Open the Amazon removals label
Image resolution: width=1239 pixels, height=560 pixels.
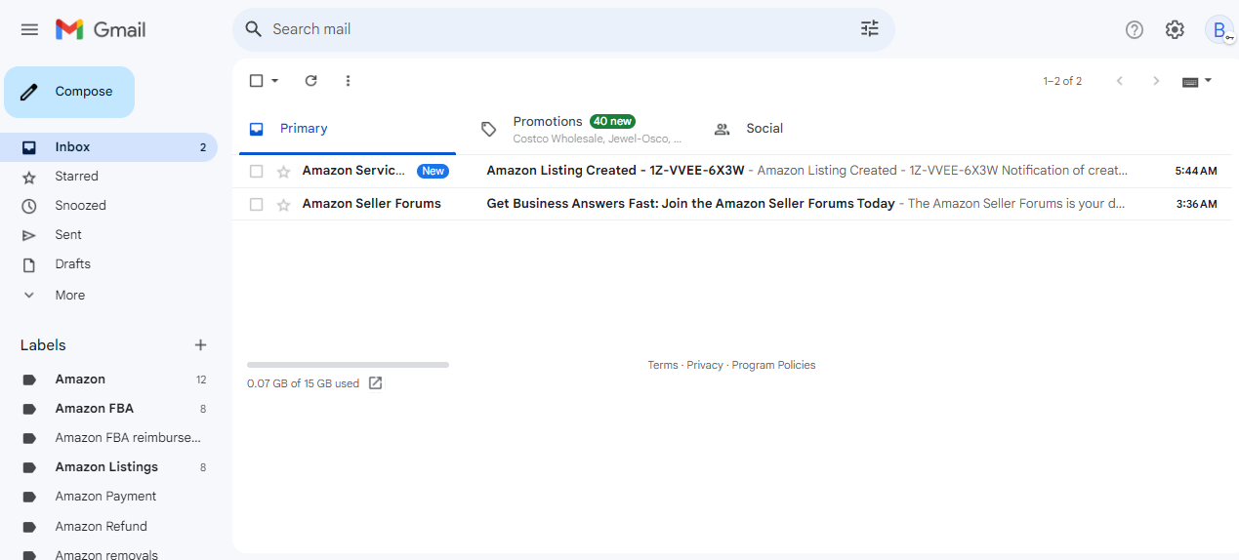tap(108, 553)
